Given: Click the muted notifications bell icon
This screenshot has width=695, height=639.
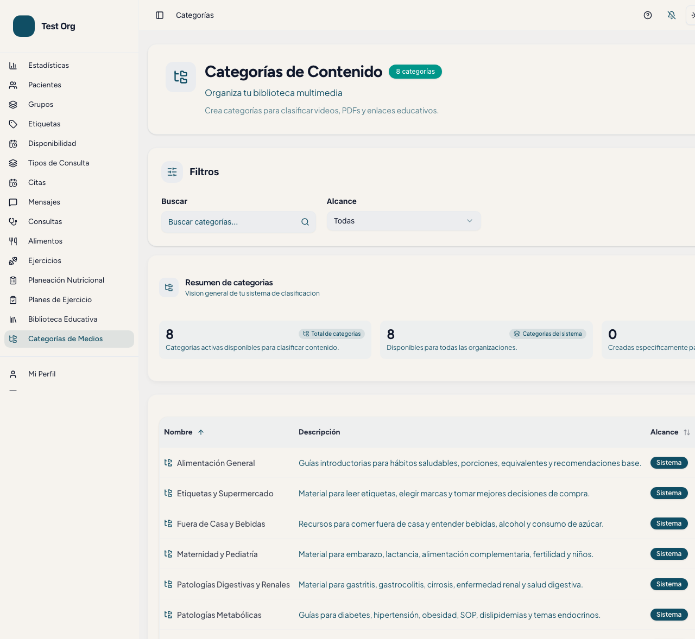Looking at the screenshot, I should click(672, 15).
